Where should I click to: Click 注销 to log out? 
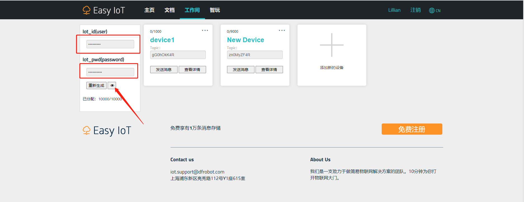(x=416, y=10)
